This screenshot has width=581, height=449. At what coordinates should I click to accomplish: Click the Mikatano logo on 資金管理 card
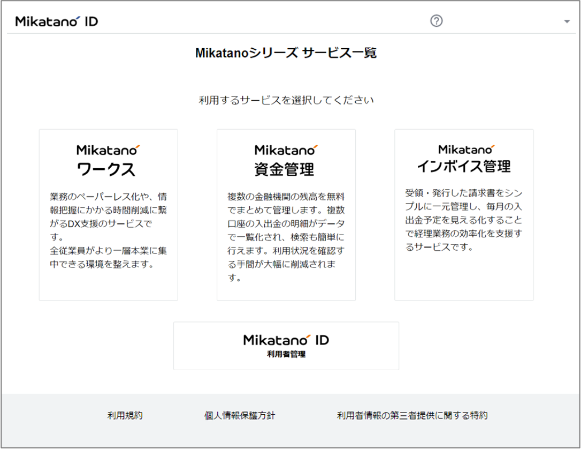click(x=286, y=150)
